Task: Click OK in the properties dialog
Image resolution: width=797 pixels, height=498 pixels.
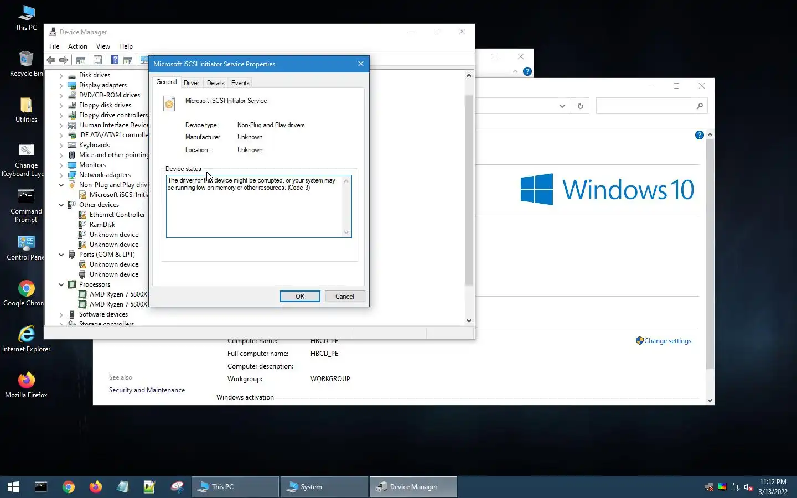Action: [x=300, y=297]
